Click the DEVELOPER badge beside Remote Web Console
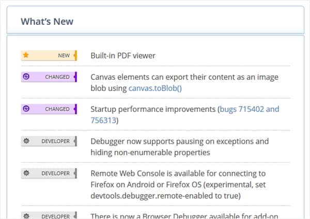This screenshot has height=219, width=310. coord(49,173)
